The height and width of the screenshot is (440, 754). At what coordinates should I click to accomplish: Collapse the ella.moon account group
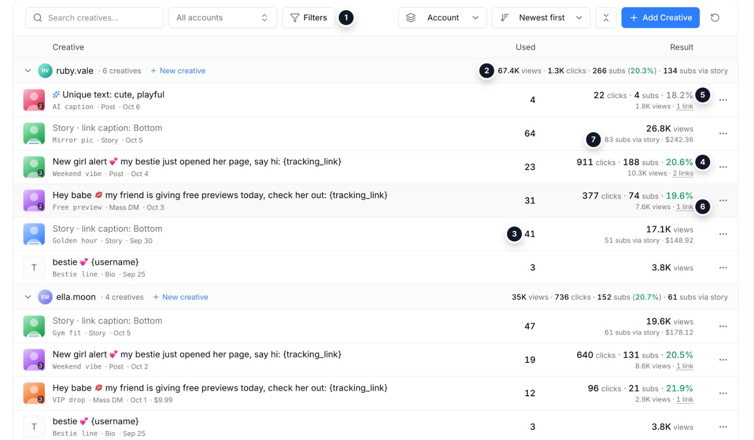click(x=28, y=297)
